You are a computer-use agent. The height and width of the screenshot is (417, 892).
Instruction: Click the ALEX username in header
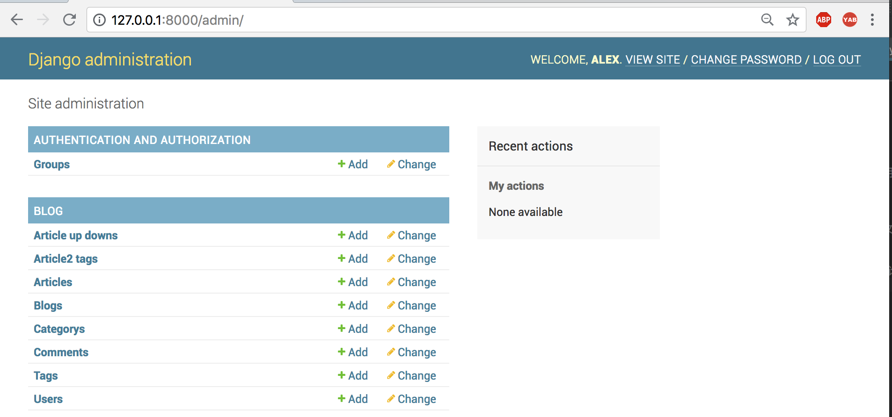[605, 60]
